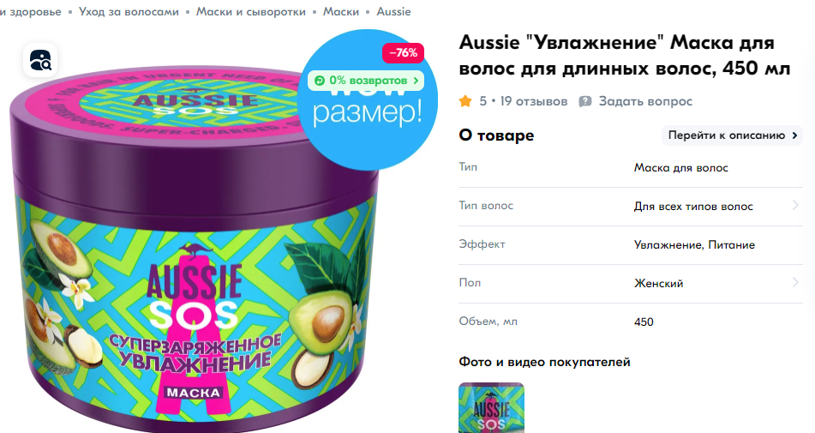Expand the Тип волос row chevron
The image size is (815, 433).
(795, 206)
